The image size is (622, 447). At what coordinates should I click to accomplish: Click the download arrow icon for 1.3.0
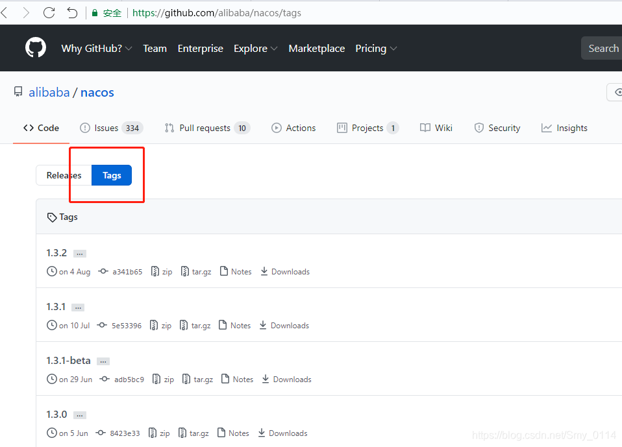click(262, 433)
